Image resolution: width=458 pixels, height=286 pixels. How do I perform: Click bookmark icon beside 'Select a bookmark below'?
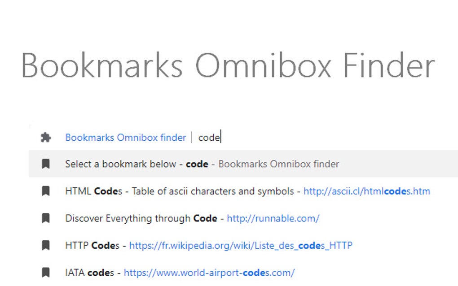[45, 164]
